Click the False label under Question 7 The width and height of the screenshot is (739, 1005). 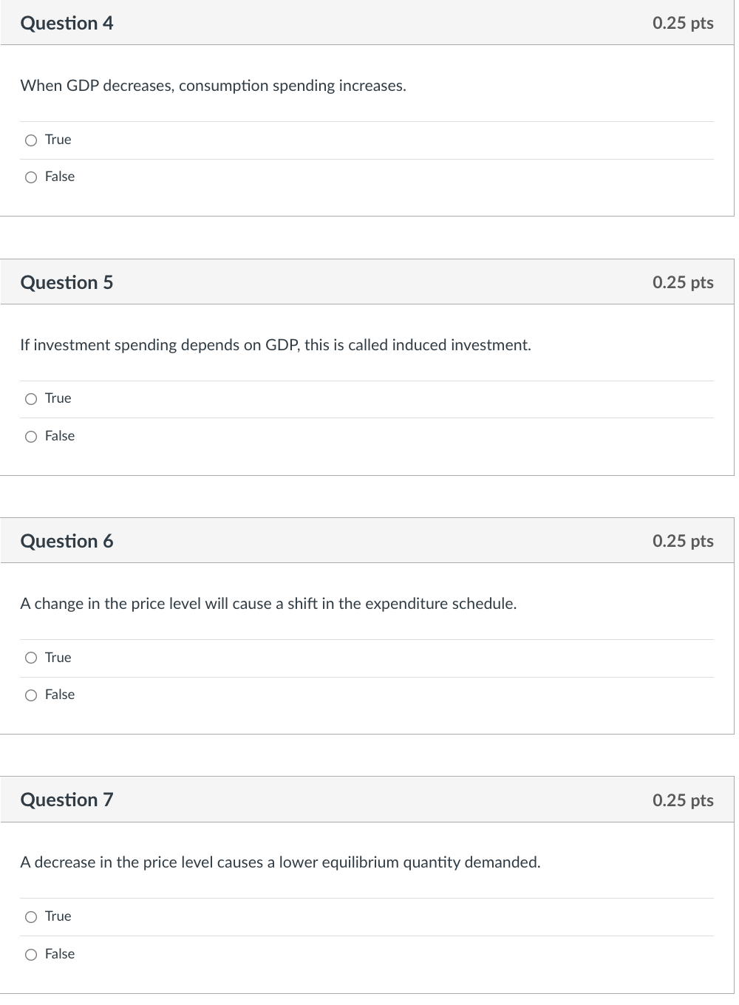pos(60,954)
